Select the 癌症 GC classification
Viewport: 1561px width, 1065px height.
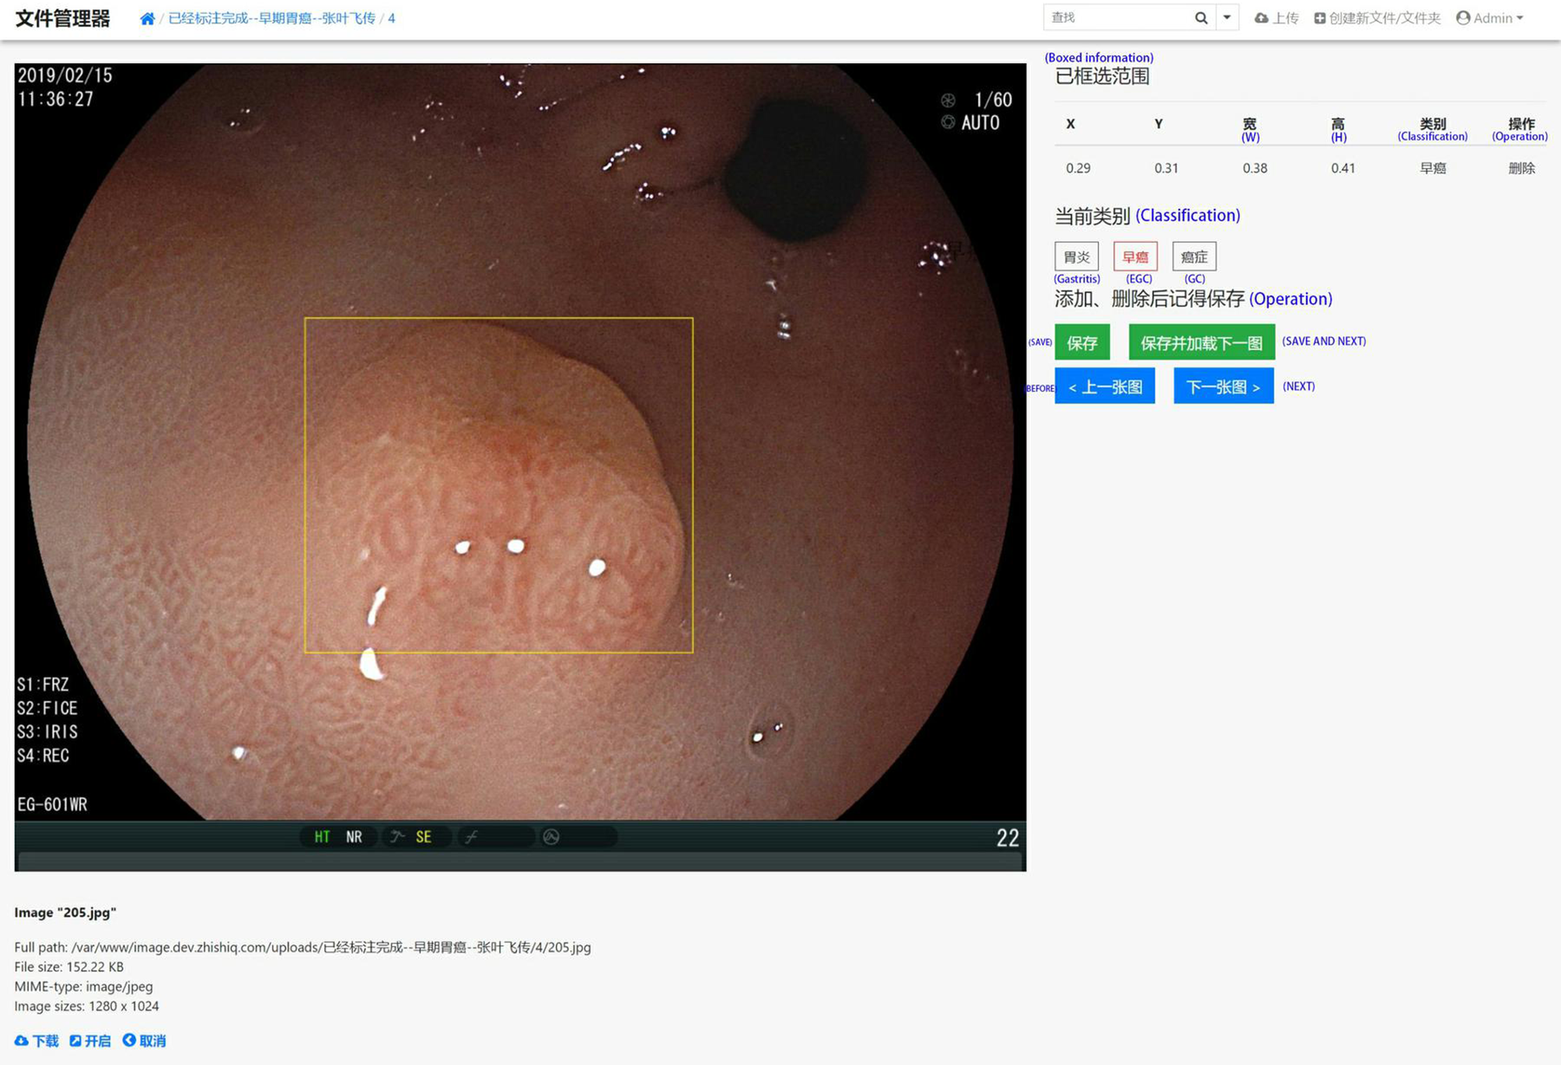tap(1193, 257)
